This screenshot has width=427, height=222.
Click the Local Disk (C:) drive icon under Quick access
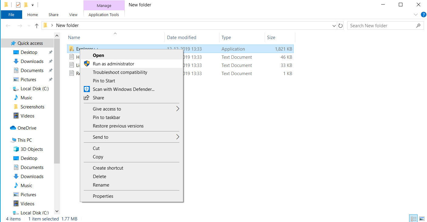tap(16, 89)
